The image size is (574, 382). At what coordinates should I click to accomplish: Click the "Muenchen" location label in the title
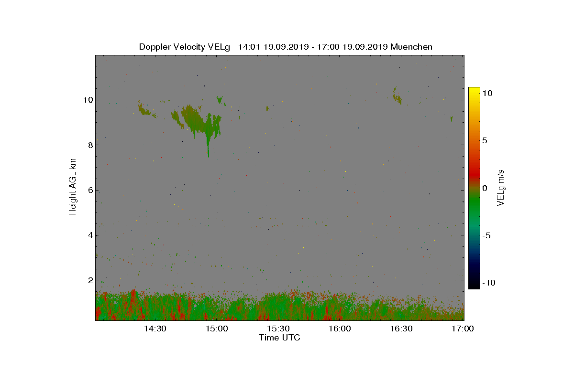click(x=411, y=47)
